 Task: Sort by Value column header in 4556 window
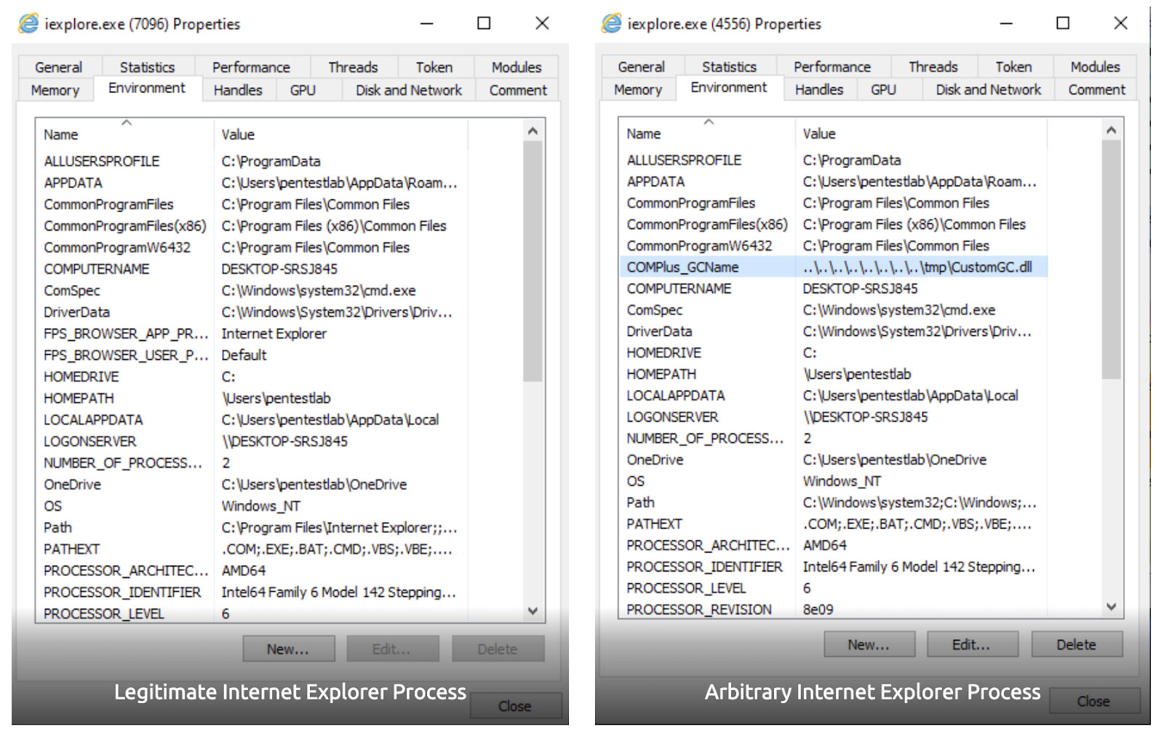point(921,134)
